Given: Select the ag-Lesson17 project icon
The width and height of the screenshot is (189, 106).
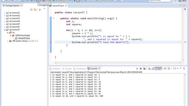Looking at the screenshot, I should tap(7, 29).
